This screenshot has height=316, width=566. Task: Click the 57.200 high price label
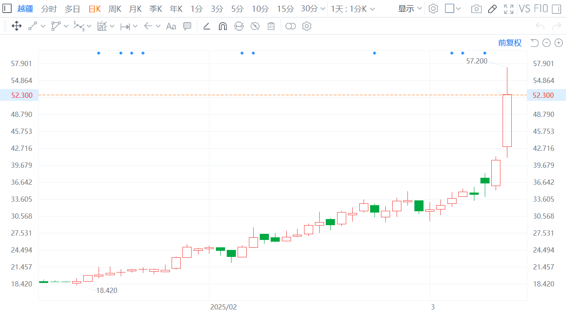477,61
